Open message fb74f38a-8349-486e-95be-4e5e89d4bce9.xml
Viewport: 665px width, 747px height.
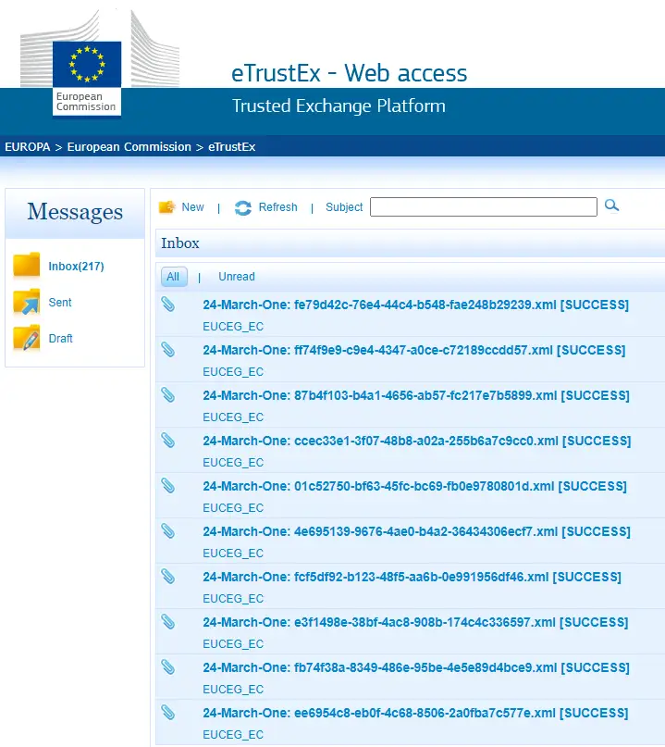pyautogui.click(x=416, y=668)
